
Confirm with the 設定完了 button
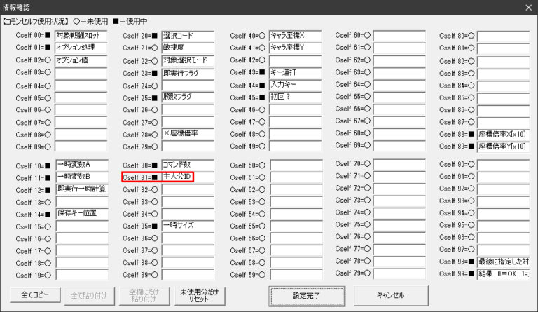[x=308, y=294]
